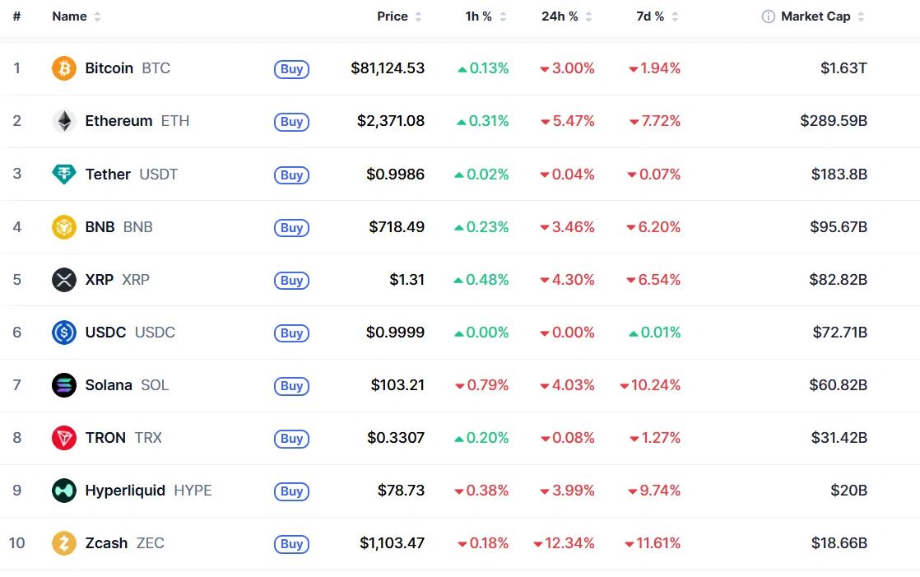Click the TRON red logo icon
920x577 pixels.
[64, 438]
